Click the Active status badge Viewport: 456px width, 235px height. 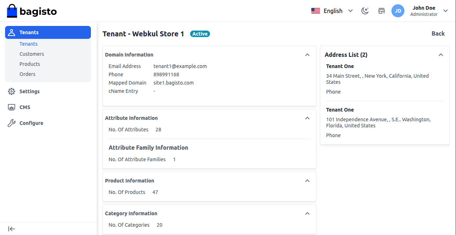click(200, 33)
